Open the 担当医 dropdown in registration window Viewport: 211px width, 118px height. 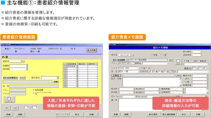click(27, 69)
